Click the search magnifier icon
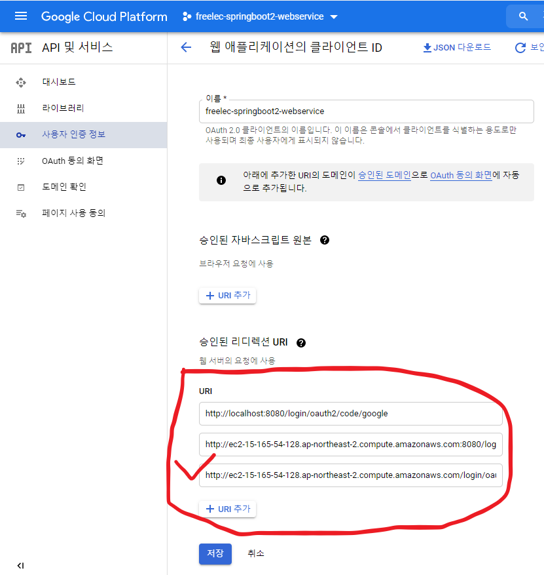 tap(523, 16)
